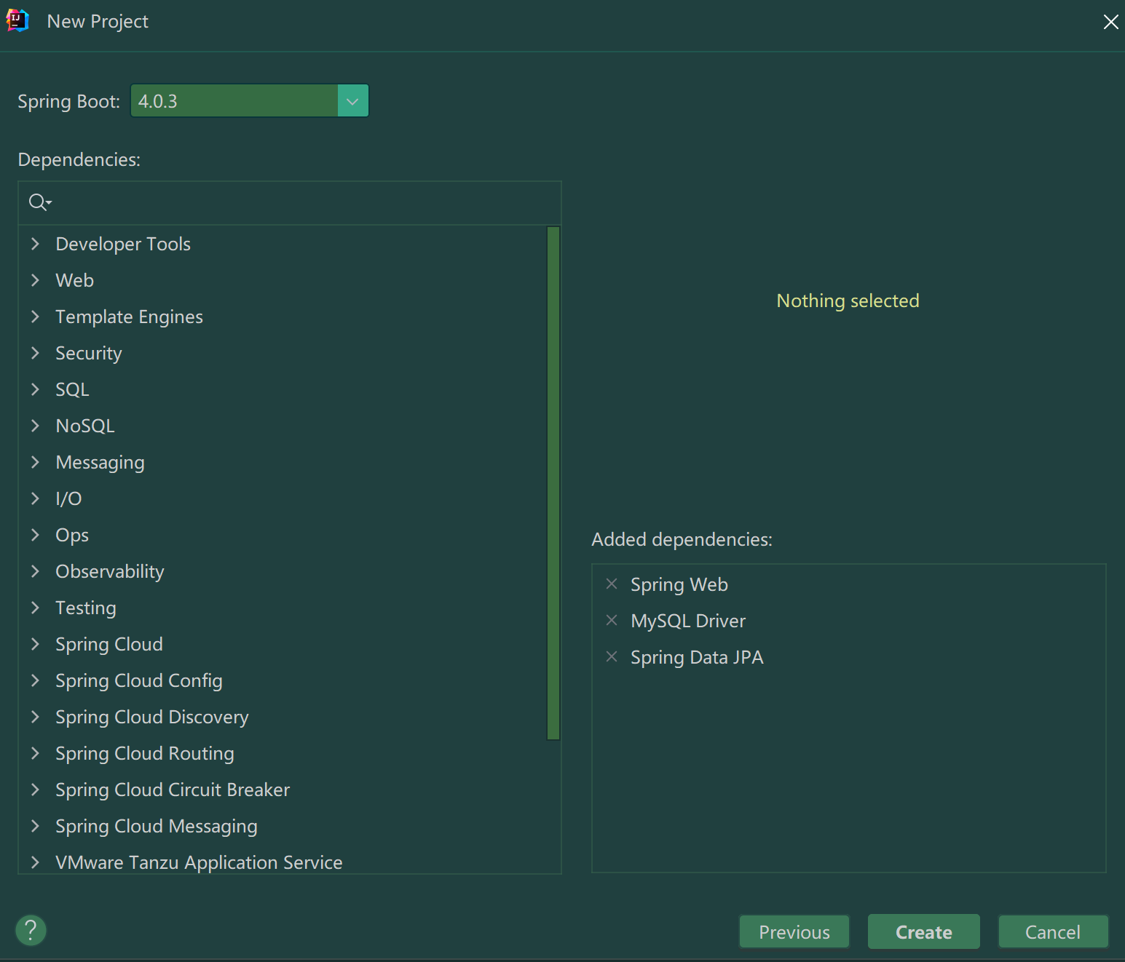Viewport: 1125px width, 962px height.
Task: Expand the Developer Tools category chevron
Action: click(x=35, y=244)
